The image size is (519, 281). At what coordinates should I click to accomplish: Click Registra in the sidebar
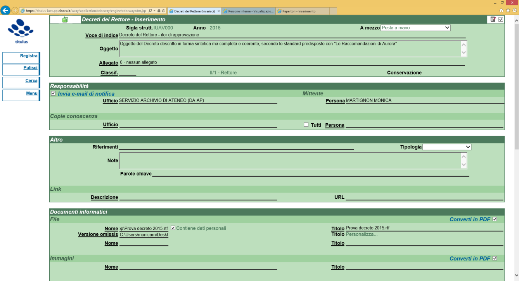click(x=29, y=56)
